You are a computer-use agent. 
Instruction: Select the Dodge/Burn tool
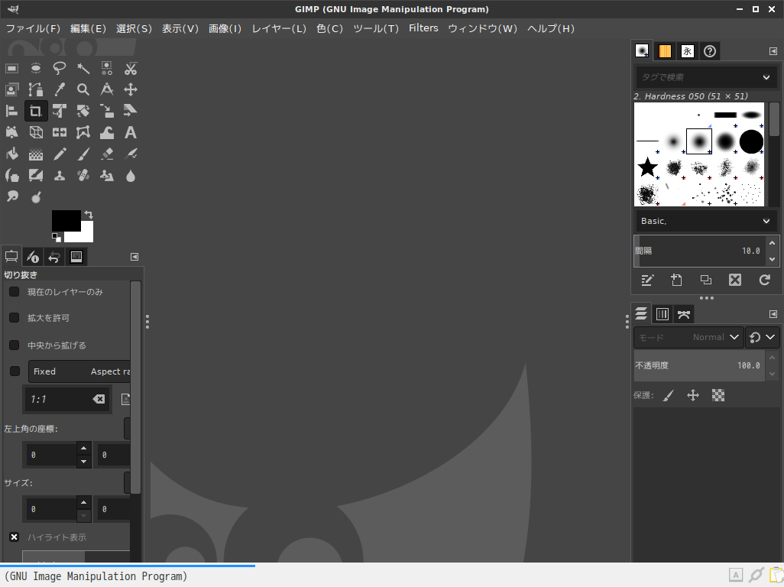coord(35,196)
